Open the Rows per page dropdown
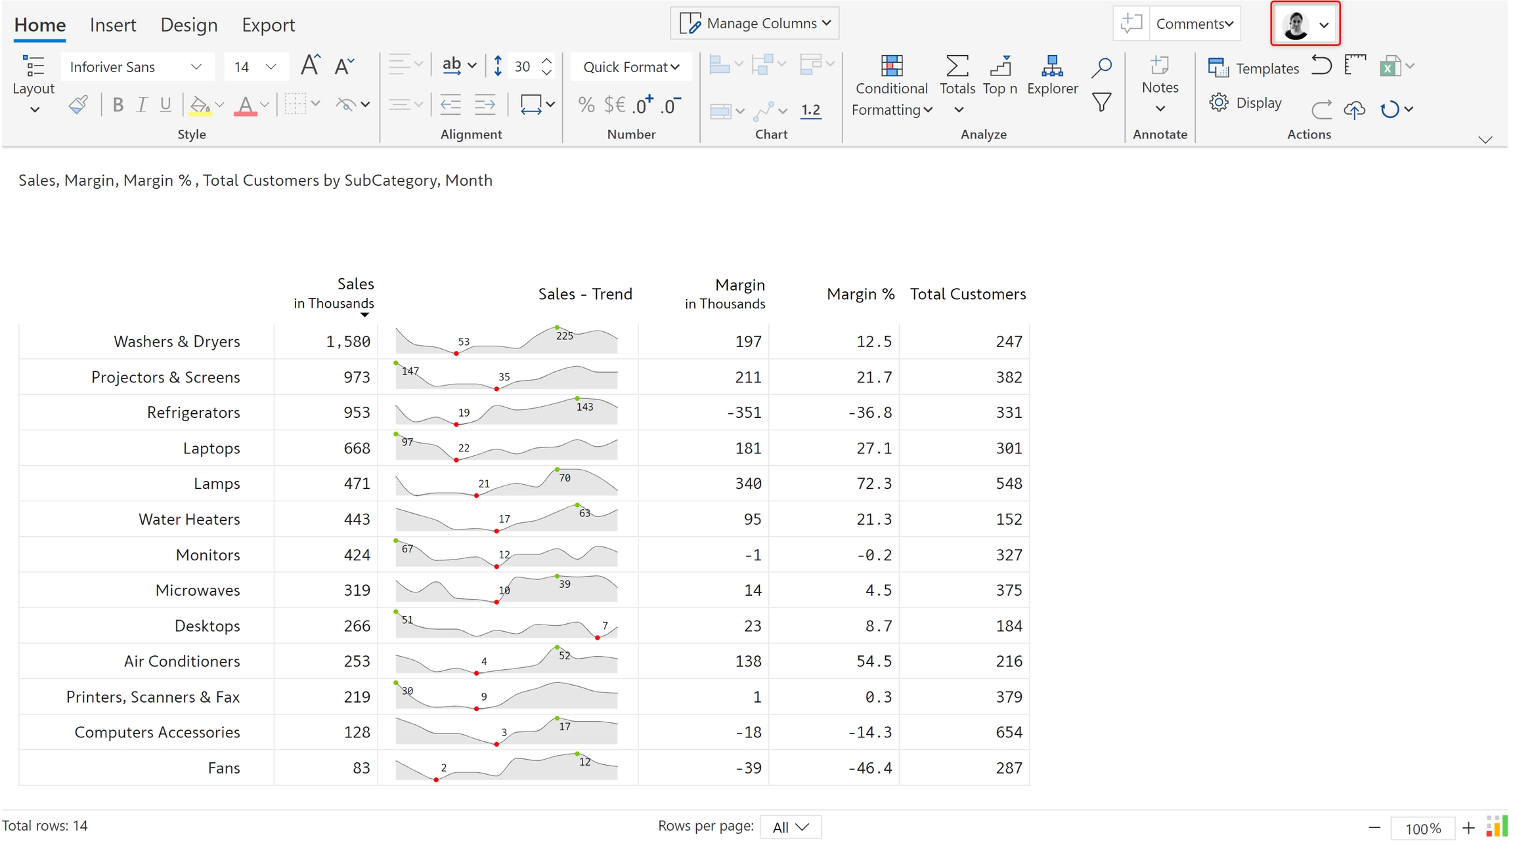The image size is (1513, 845). click(x=790, y=827)
